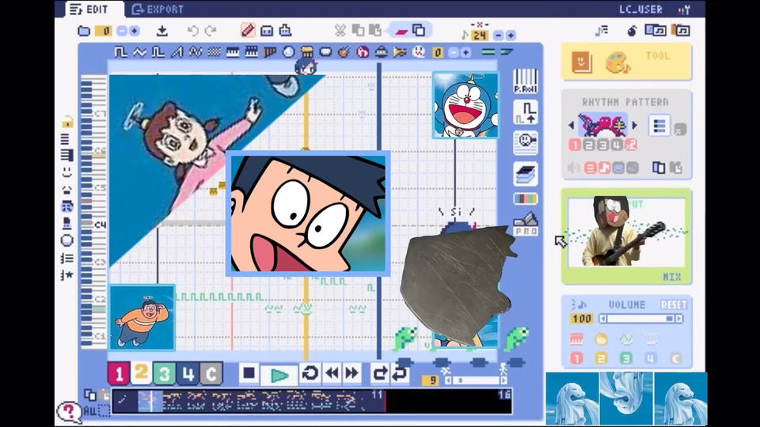Select the eraser tool in top toolbar
The width and height of the screenshot is (760, 427).
click(267, 31)
